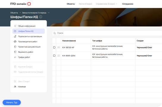Screen dimensions: 162x107
Task: Click the Проектная документация document icon
Action: tap(15, 47)
